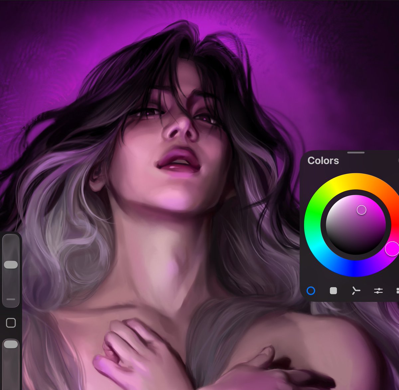Click the Colors panel drag handle
This screenshot has height=390, width=399.
click(356, 152)
